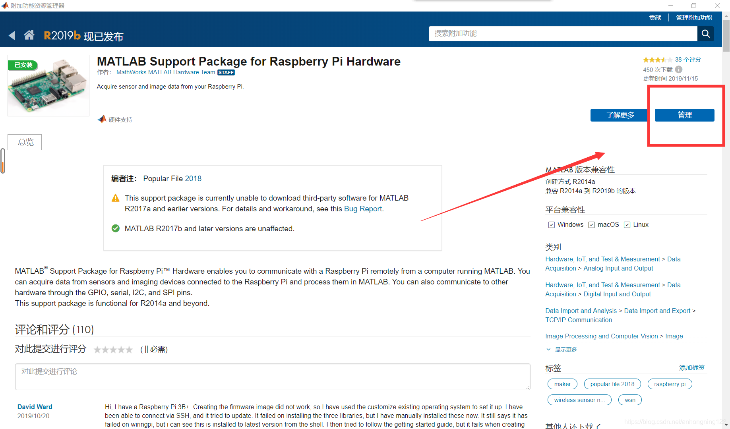Open the Image category link
Image resolution: width=730 pixels, height=429 pixels.
coord(674,336)
